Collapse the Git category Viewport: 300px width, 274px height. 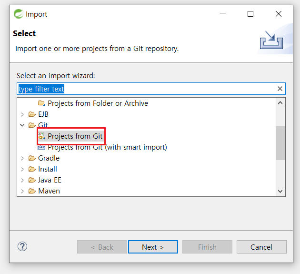pyautogui.click(x=22, y=125)
